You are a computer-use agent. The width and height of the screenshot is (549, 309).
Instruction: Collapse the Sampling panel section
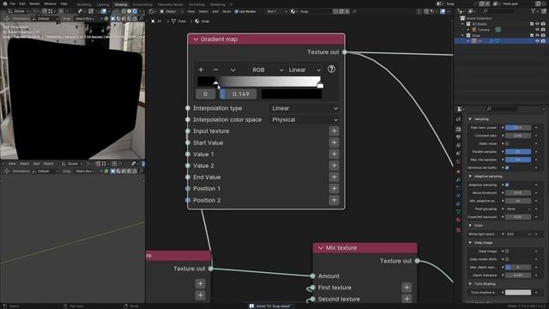coord(470,119)
